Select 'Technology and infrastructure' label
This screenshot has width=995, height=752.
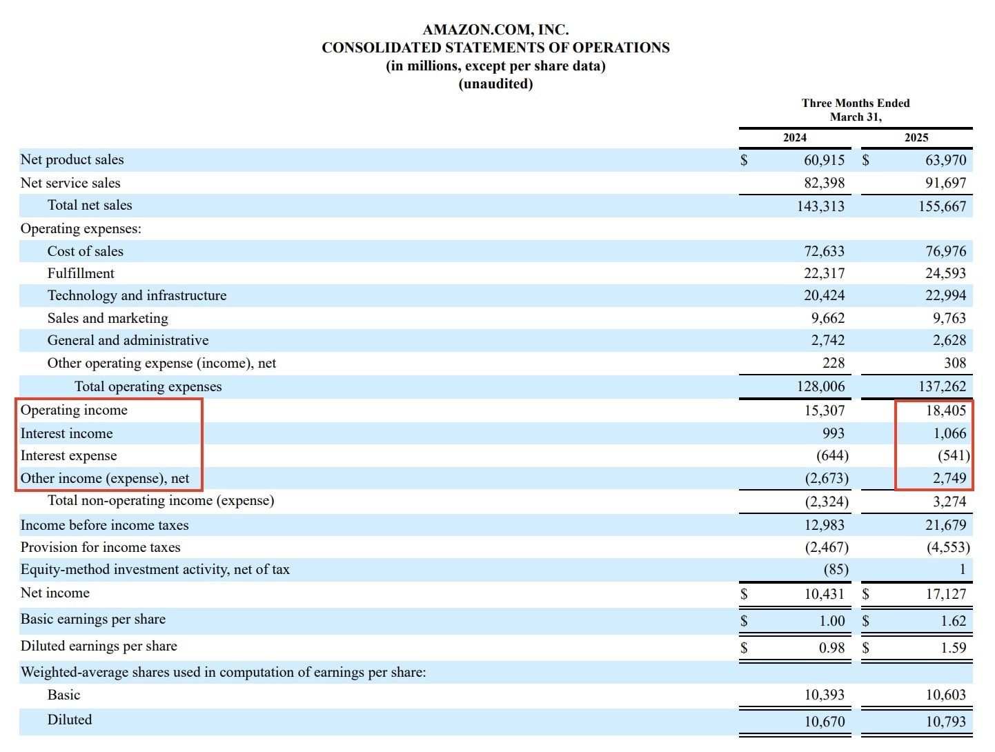137,295
